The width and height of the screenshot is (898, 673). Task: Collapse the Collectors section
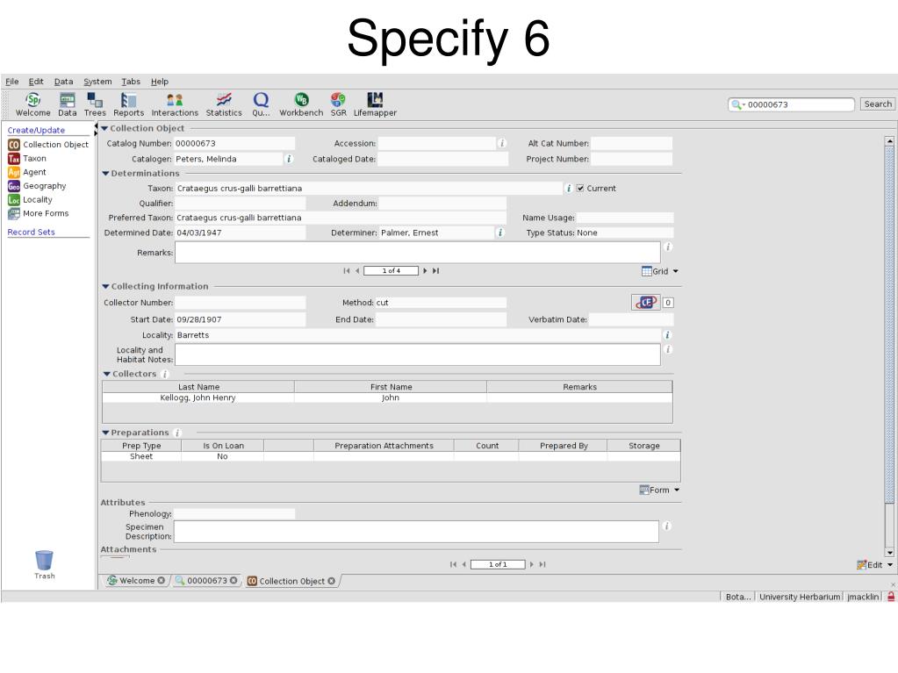tap(106, 374)
